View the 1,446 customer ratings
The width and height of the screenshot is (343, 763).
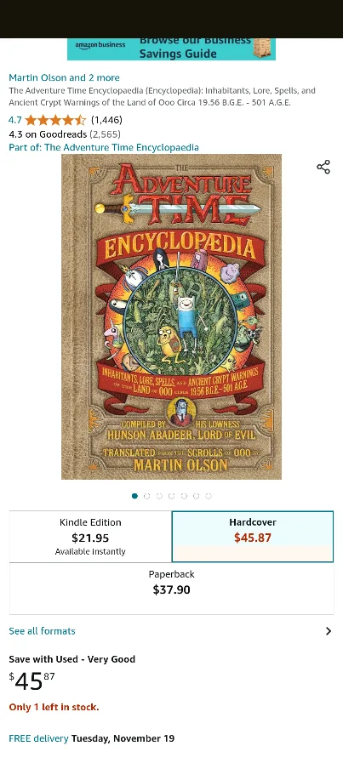[106, 120]
